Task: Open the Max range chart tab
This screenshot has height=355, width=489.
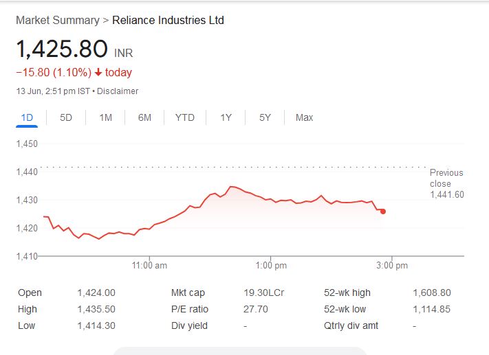Action: point(304,117)
